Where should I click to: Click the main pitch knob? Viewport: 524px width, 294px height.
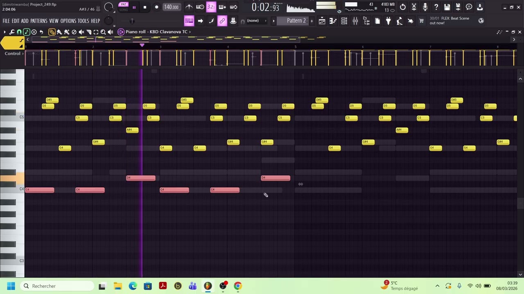point(108,20)
